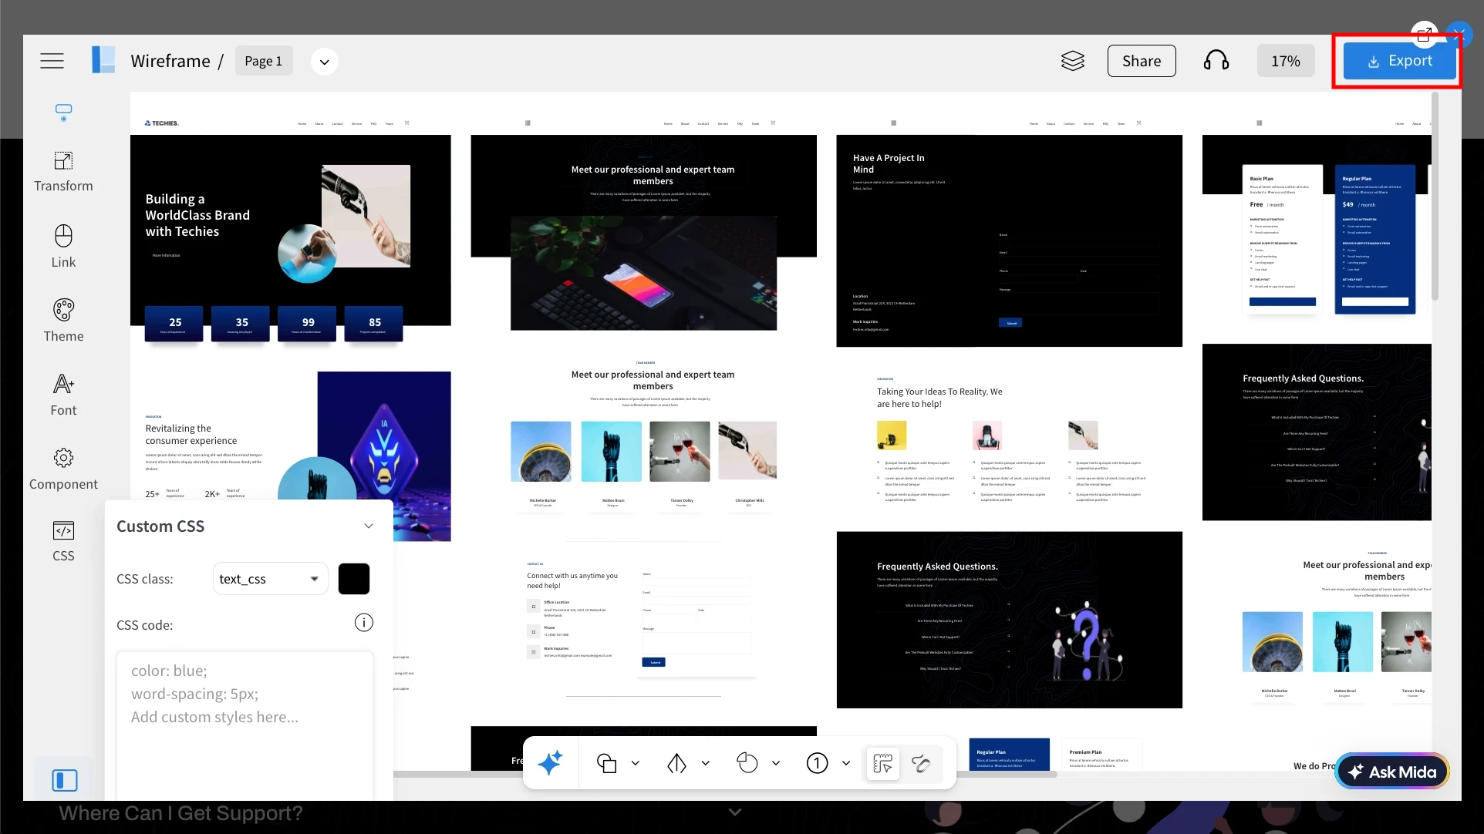Open the layers icon near the Share button
1484x834 pixels.
click(1073, 60)
